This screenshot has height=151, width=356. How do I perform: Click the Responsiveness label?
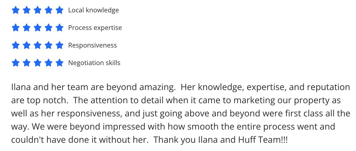coord(92,45)
